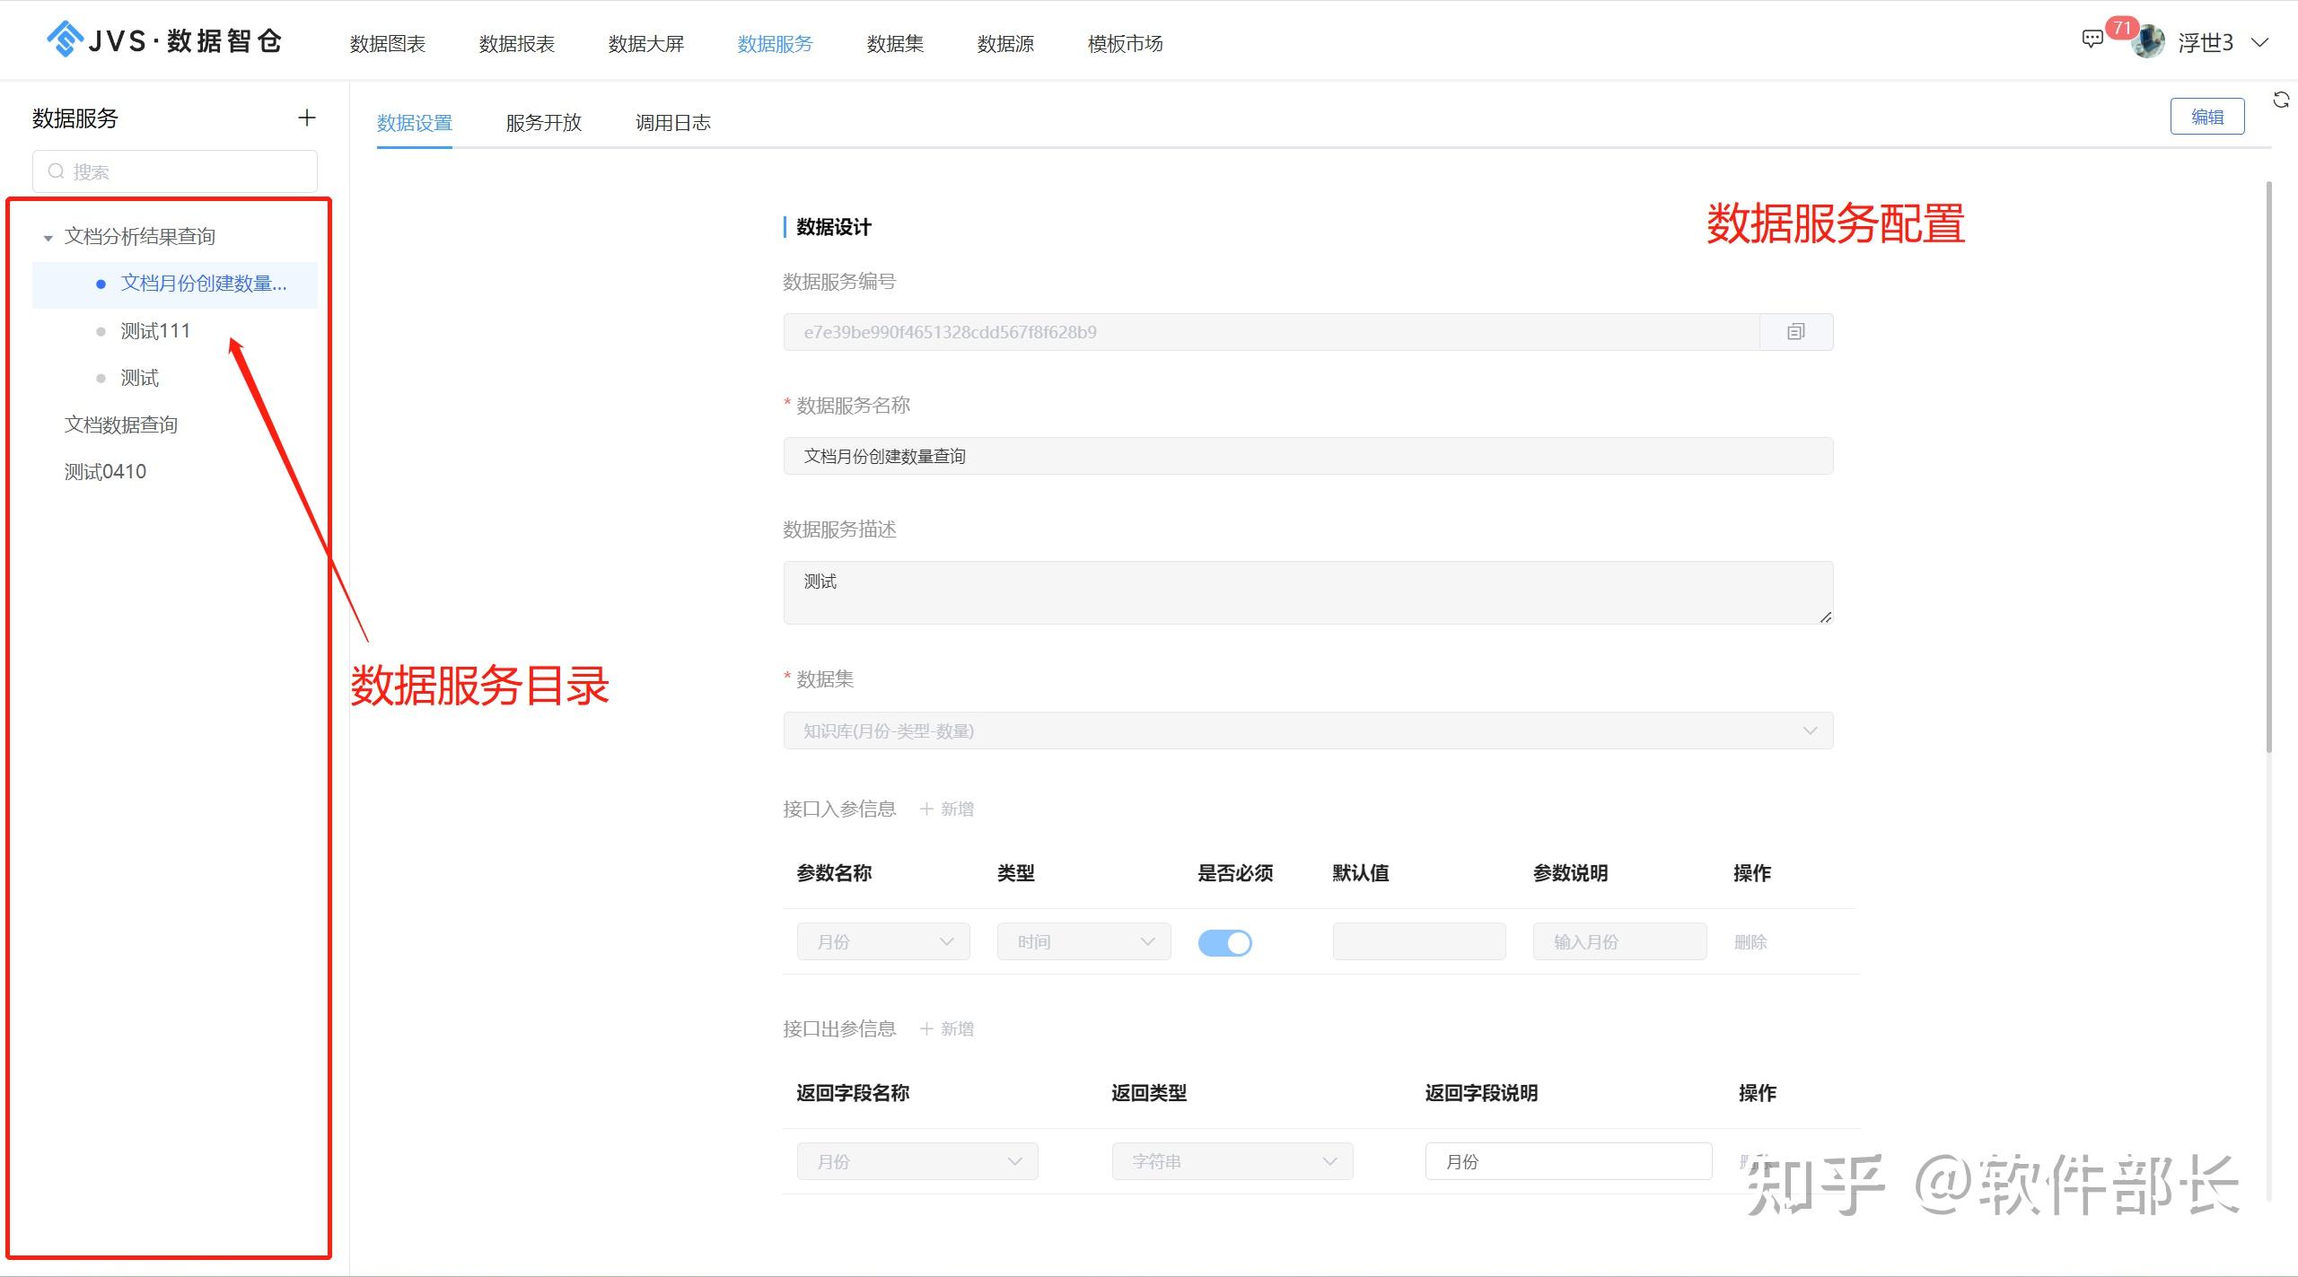2298x1277 pixels.
Task: Toggle the 是否必须 switch off
Action: tap(1225, 942)
